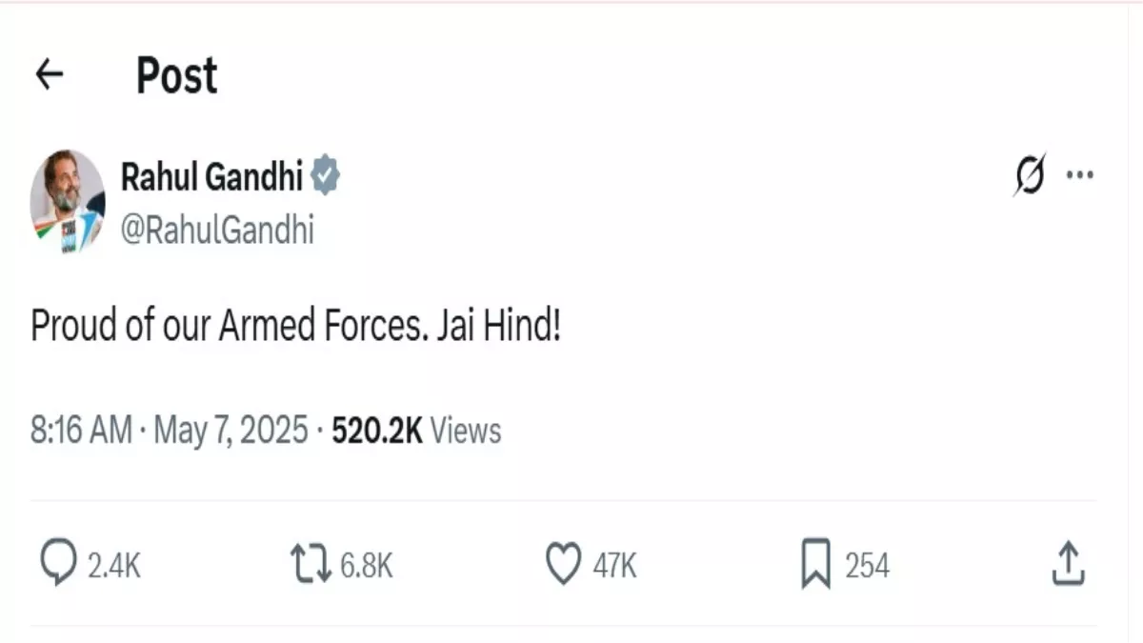
Task: Click the blue verified badge
Action: 325,176
